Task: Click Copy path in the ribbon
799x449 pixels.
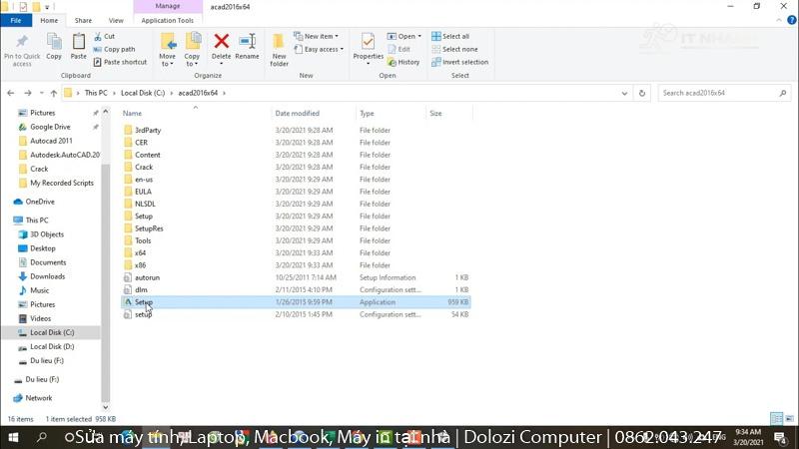Action: [114, 49]
